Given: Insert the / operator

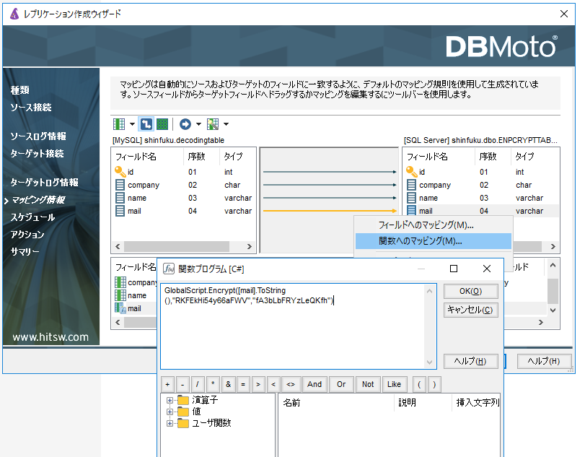Looking at the screenshot, I should 198,384.
